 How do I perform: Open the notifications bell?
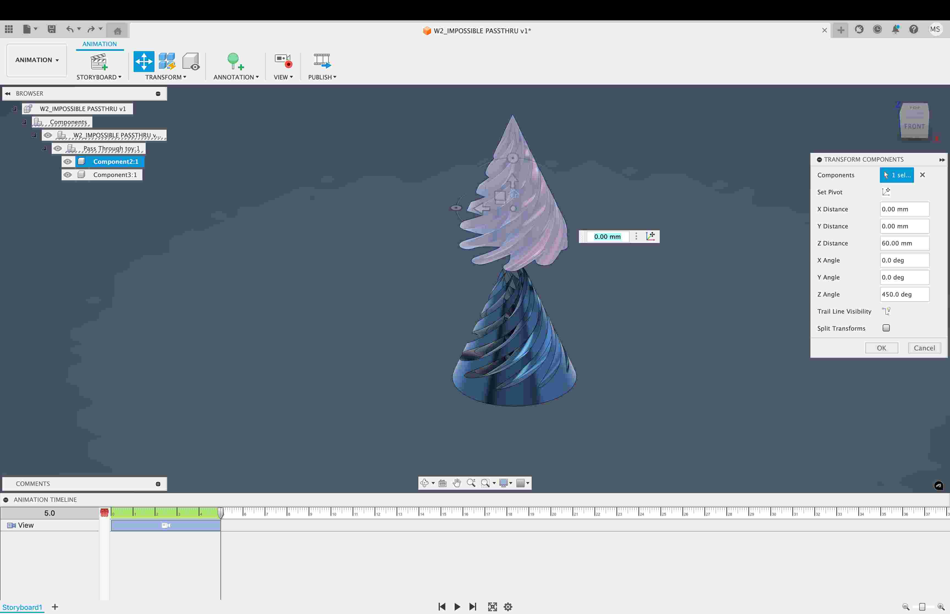[895, 29]
